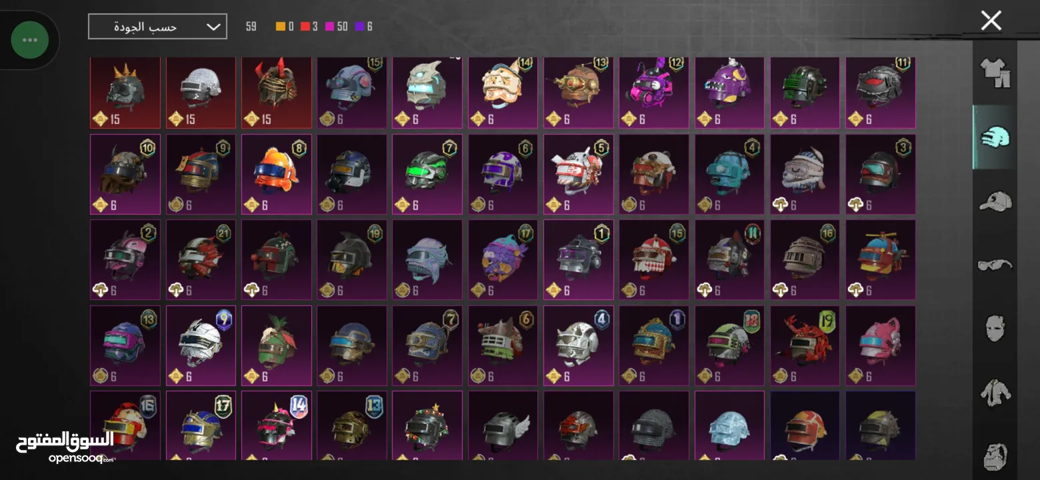Select the red horned helmet in top row
The image size is (1040, 480).
pyautogui.click(x=276, y=93)
